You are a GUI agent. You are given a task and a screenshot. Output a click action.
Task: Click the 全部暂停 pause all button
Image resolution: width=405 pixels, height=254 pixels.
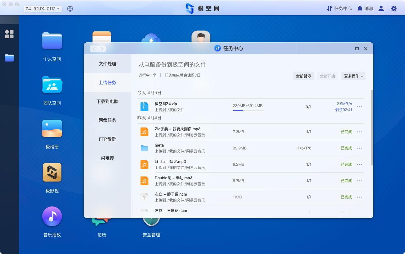(x=303, y=76)
